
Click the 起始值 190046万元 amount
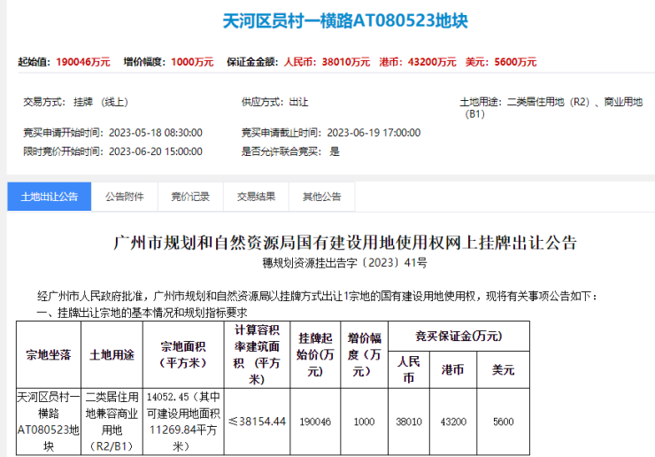coord(82,62)
